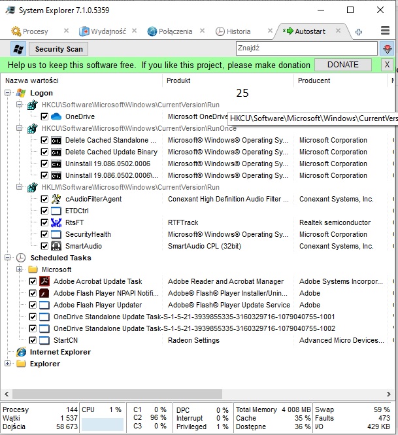Image resolution: width=398 pixels, height=435 pixels.
Task: Click the Adobe Acrobat Update Task icon
Action: tap(44, 281)
